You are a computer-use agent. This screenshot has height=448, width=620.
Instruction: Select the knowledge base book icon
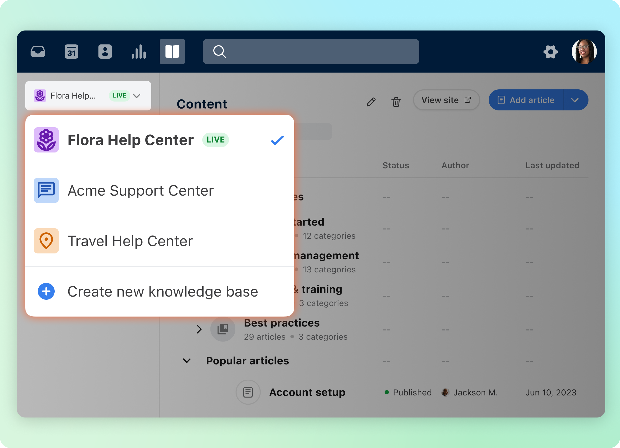[172, 52]
